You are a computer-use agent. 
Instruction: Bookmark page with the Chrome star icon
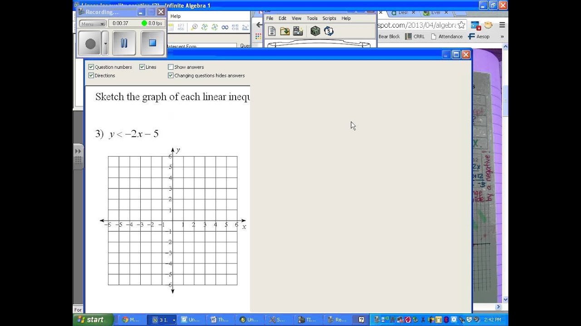[461, 25]
